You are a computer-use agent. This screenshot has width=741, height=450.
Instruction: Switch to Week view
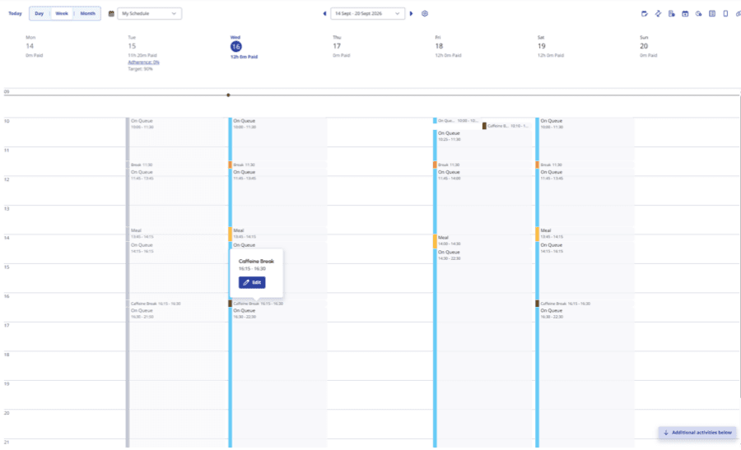point(62,14)
